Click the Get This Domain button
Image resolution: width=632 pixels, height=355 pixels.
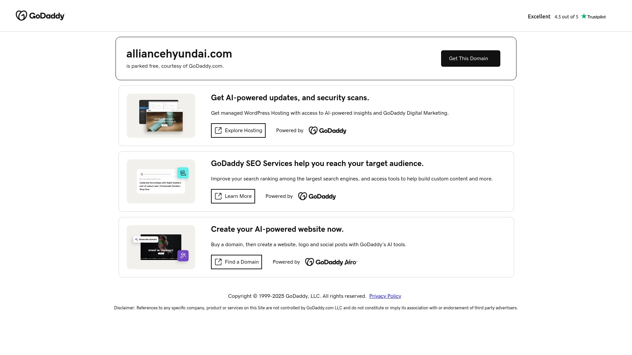[x=470, y=59]
